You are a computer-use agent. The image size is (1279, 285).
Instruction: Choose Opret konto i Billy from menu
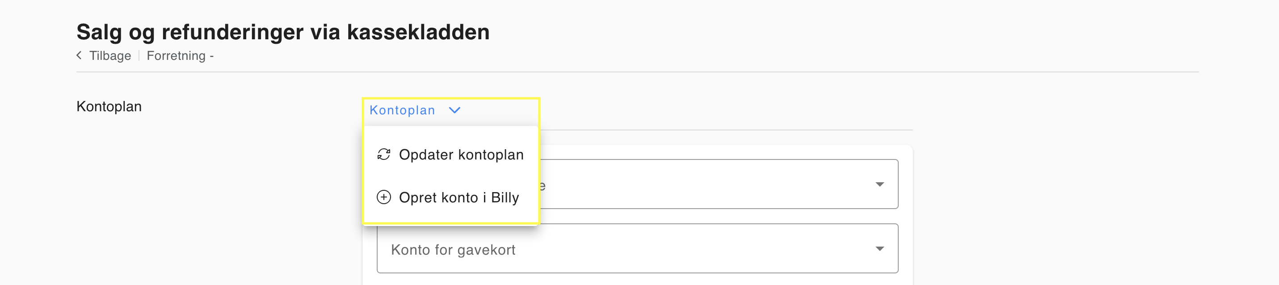(451, 197)
